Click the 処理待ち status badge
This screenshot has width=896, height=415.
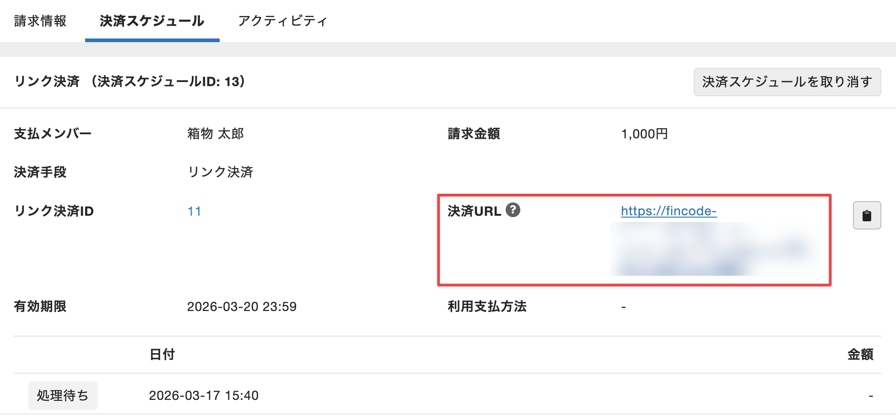click(x=63, y=395)
